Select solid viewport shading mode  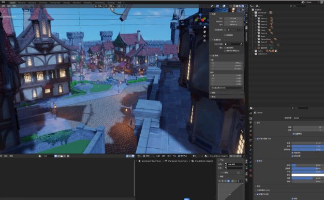[237, 6]
